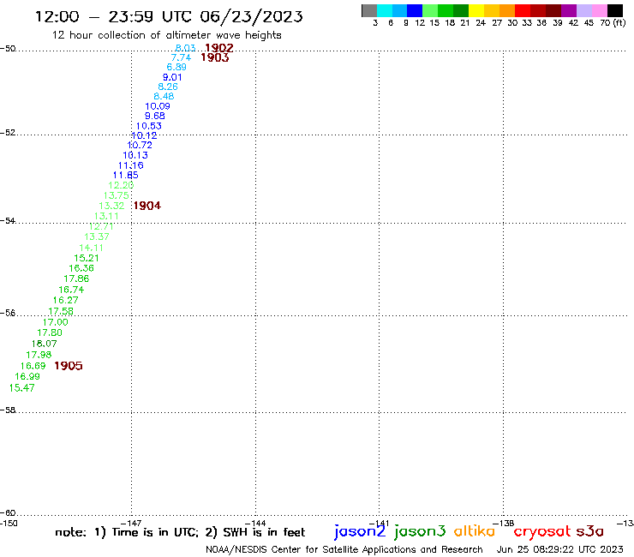Click the yellow swatch in the color scale
The width and height of the screenshot is (634, 557).
[x=476, y=10]
